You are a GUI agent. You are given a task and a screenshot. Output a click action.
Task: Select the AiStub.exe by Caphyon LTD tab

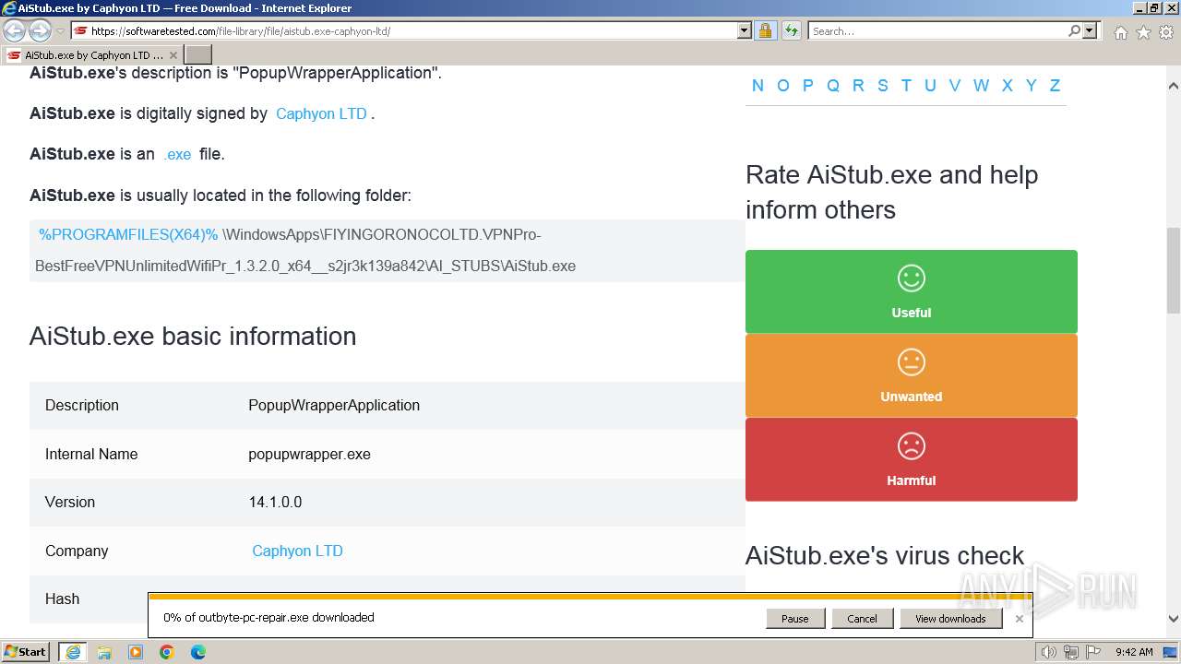point(92,55)
